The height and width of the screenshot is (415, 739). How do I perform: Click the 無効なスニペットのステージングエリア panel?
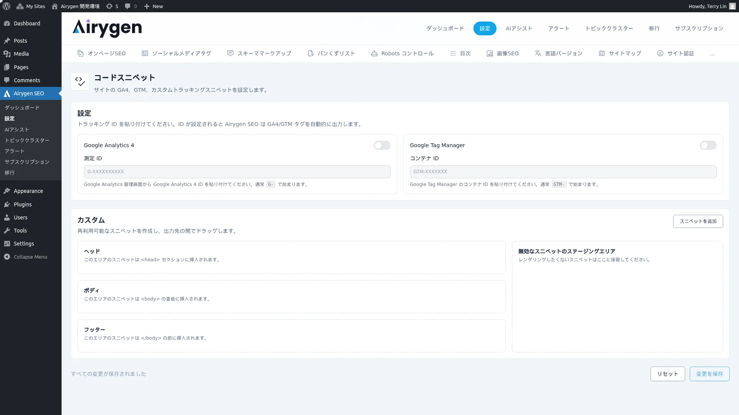tap(617, 297)
